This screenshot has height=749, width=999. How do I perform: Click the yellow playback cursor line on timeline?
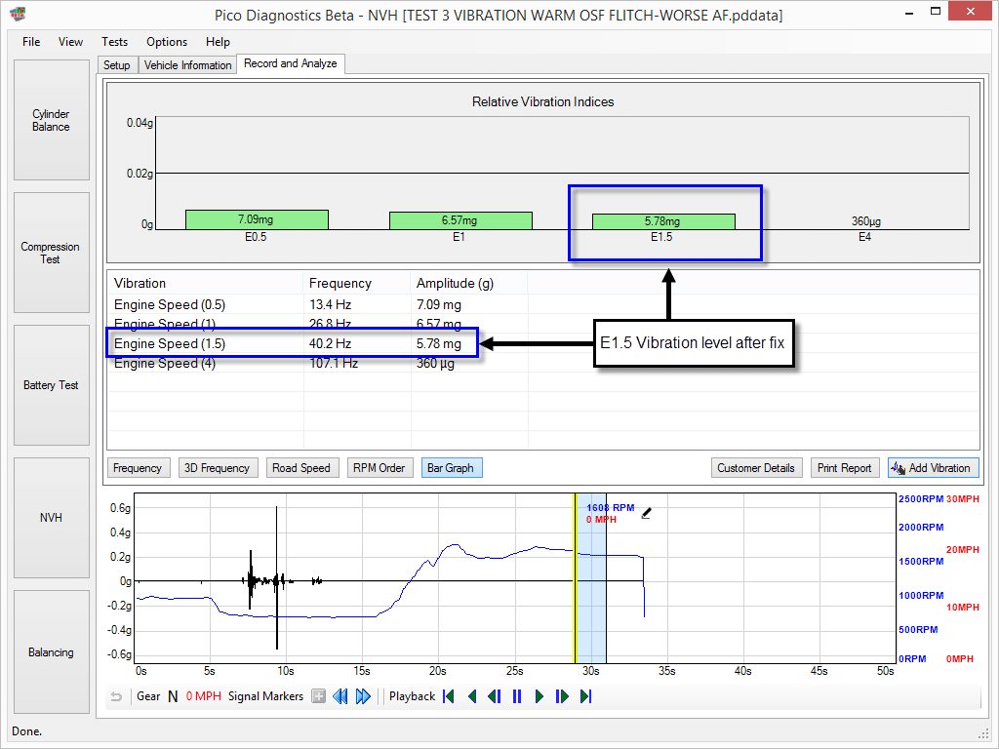coord(576,577)
